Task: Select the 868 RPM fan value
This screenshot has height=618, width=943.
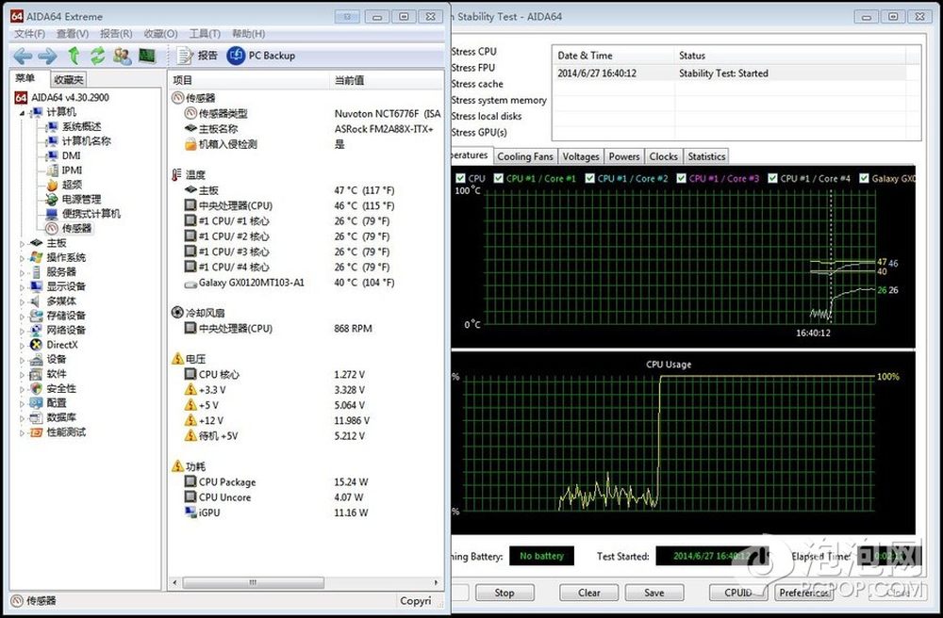Action: coord(353,329)
